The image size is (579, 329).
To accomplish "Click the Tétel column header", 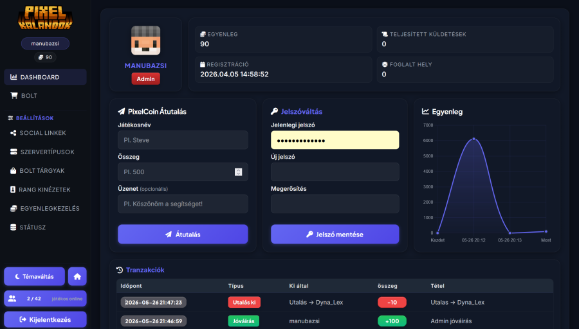I will 437,286.
